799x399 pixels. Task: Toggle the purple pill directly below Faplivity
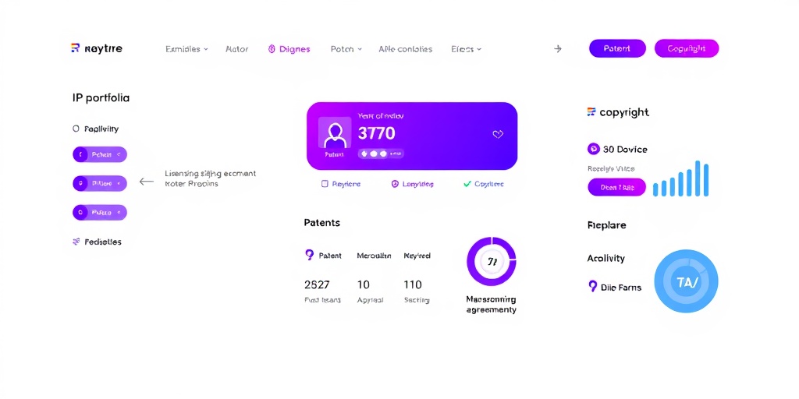coord(100,154)
